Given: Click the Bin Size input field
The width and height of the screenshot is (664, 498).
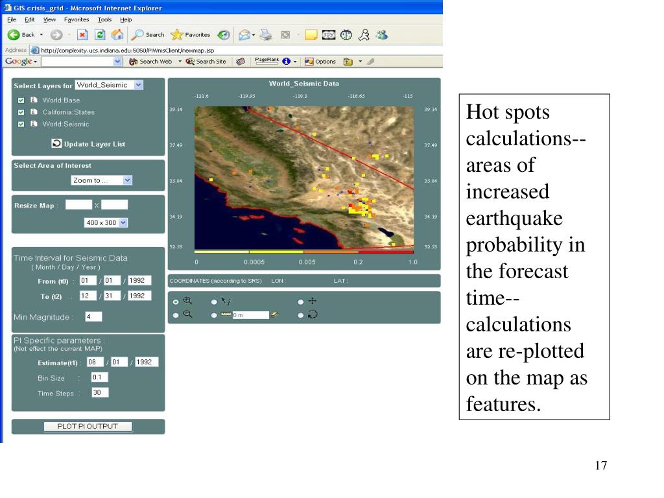Looking at the screenshot, I should click(x=99, y=377).
